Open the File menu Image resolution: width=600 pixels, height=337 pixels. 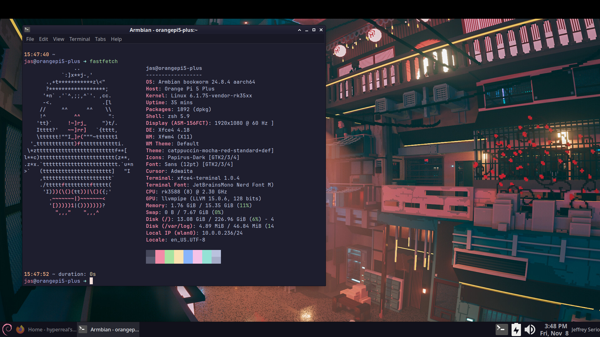pos(30,39)
